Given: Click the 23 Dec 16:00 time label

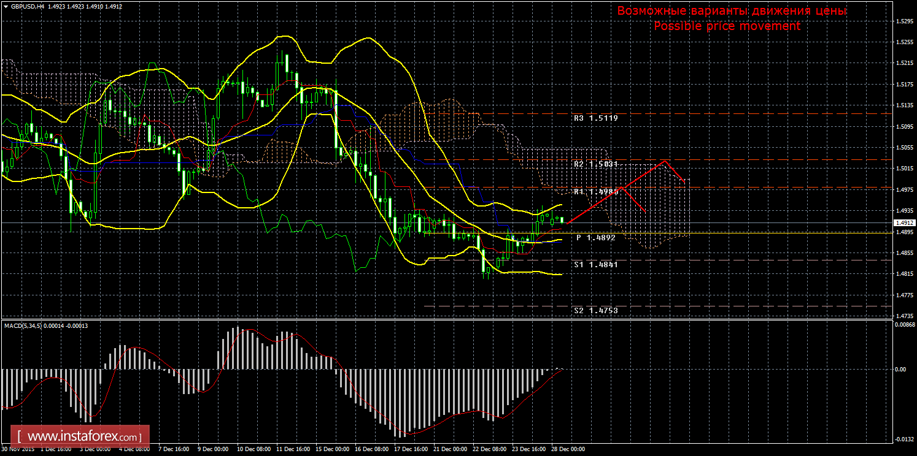Looking at the screenshot, I should [x=530, y=449].
